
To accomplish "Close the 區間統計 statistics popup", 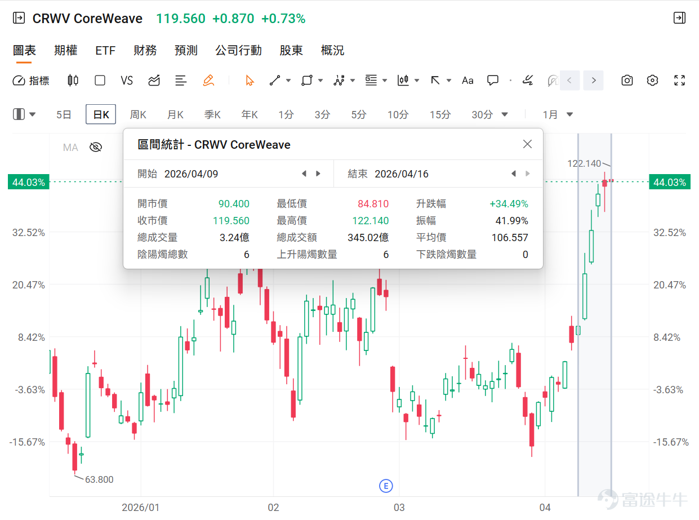I will click(x=527, y=144).
